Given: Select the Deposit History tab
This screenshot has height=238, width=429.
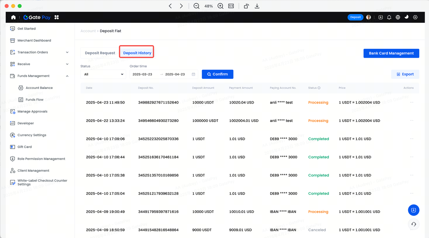Looking at the screenshot, I should point(137,53).
